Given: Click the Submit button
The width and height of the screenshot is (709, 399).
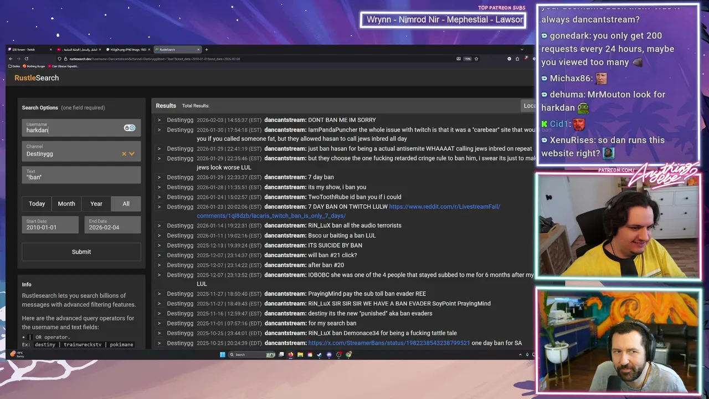Looking at the screenshot, I should [81, 252].
